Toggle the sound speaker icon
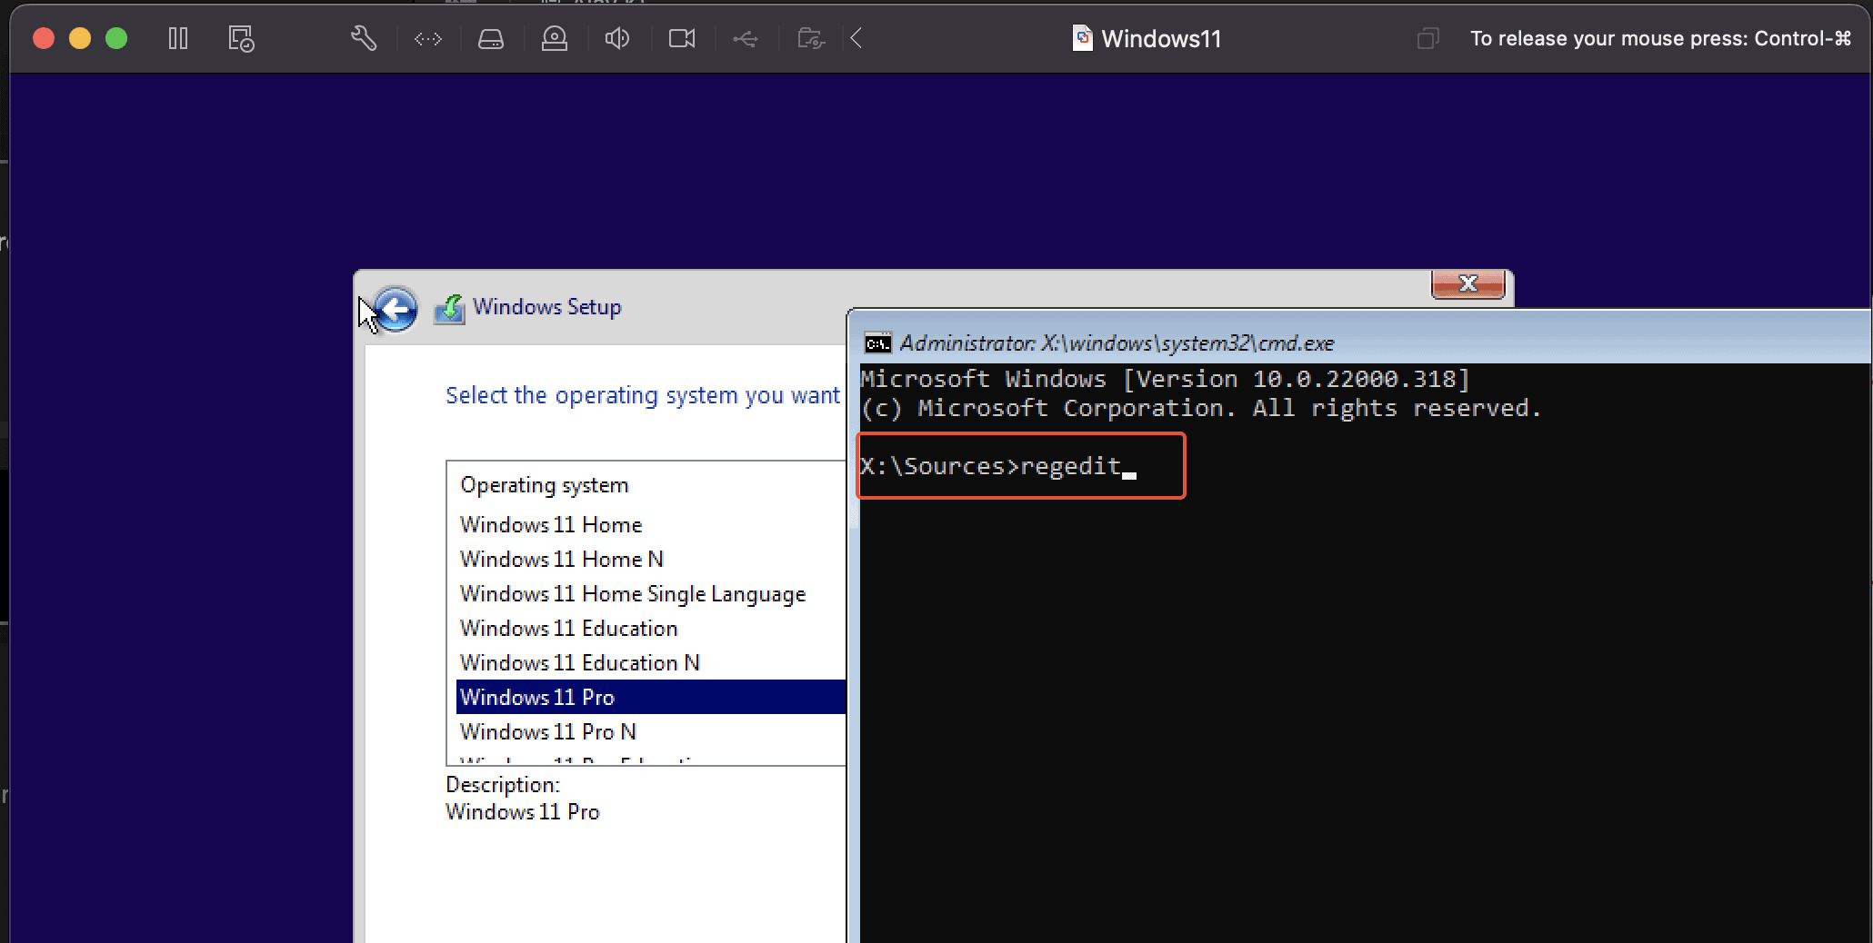The image size is (1873, 943). click(x=617, y=38)
